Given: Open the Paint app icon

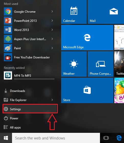Looking at the screenshot, I should [8, 48].
